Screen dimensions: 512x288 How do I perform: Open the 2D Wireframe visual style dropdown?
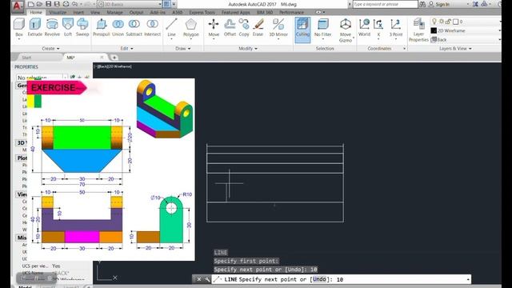[x=466, y=30]
